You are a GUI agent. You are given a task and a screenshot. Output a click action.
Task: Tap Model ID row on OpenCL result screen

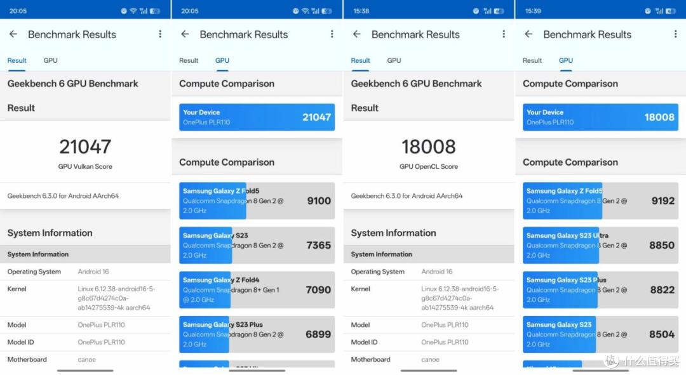click(x=429, y=342)
